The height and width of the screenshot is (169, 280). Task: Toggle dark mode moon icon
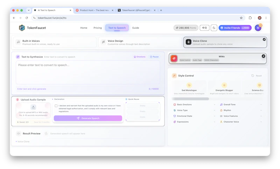(214, 28)
